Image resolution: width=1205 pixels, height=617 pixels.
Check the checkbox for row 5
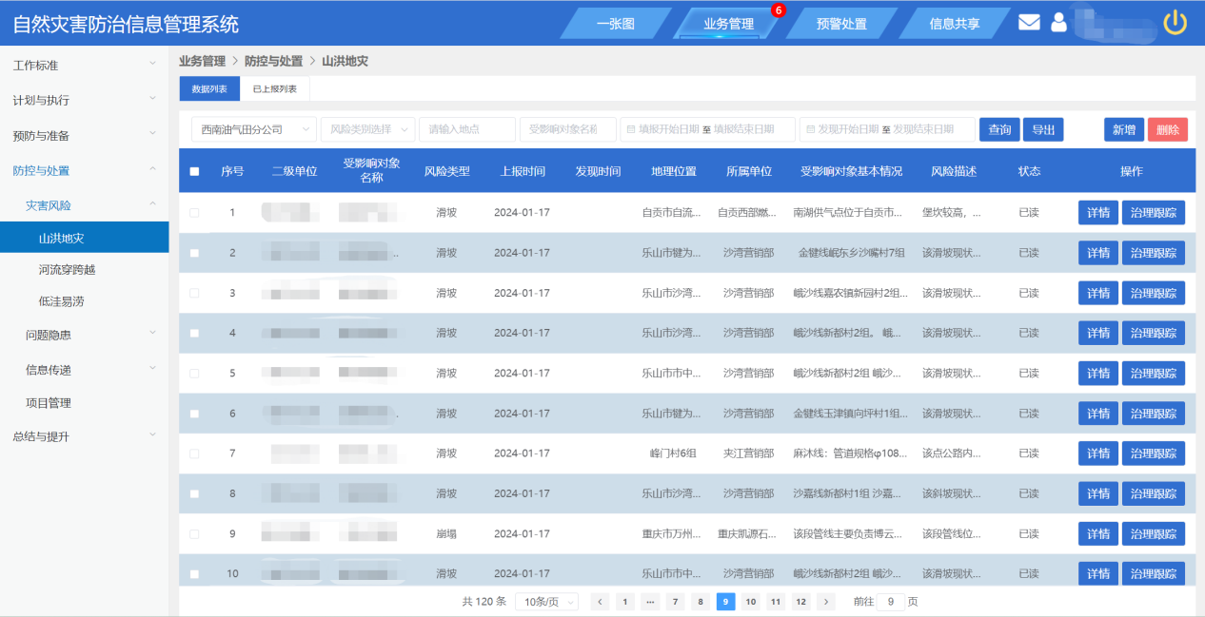tap(194, 374)
